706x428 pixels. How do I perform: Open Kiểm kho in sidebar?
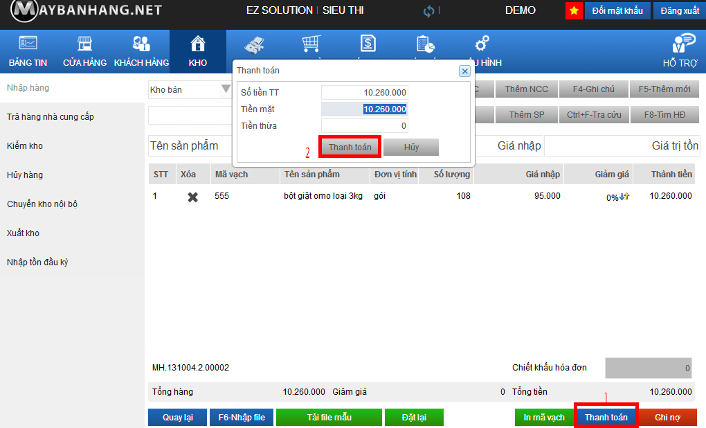25,146
